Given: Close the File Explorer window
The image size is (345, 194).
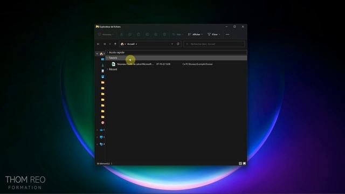Looking at the screenshot, I should tap(243, 26).
